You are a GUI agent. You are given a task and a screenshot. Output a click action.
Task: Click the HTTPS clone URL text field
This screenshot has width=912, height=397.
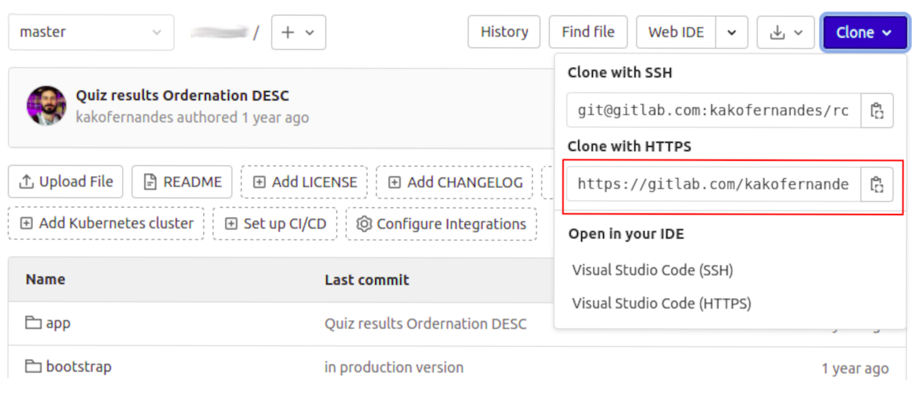click(713, 185)
